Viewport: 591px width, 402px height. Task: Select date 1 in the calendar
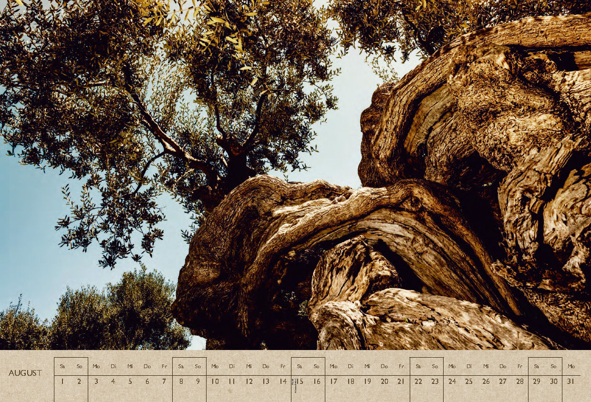tap(62, 381)
